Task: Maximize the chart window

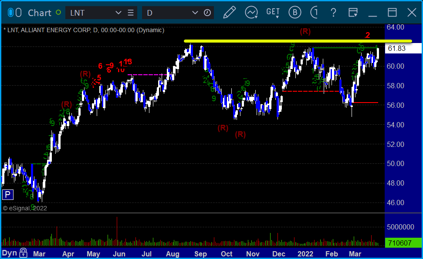Action: (392, 13)
